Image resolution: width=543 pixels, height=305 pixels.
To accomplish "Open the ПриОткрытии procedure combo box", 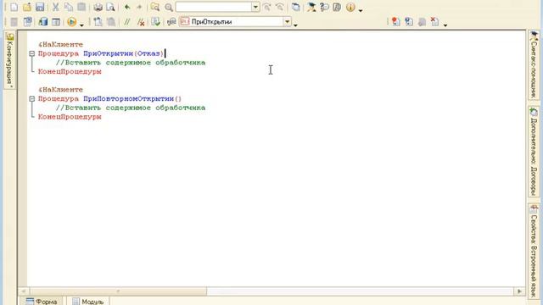I will 236,22.
